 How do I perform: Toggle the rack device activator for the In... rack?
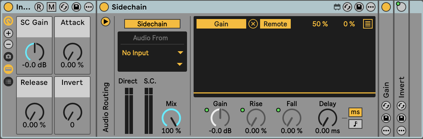(x=8, y=7)
